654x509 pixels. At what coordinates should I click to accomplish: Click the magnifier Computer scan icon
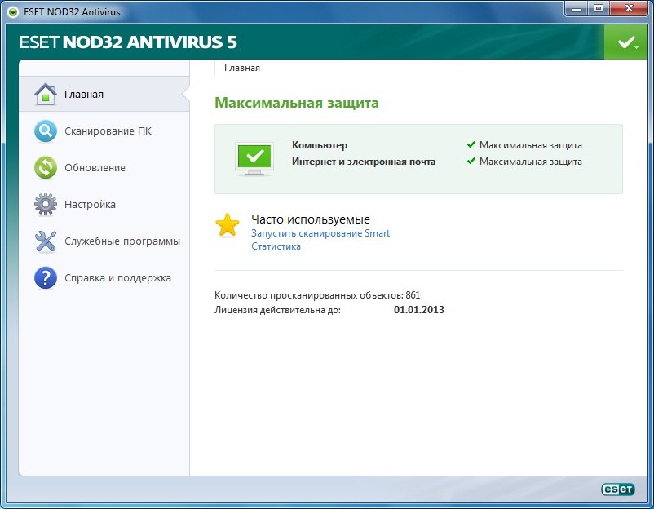point(46,131)
